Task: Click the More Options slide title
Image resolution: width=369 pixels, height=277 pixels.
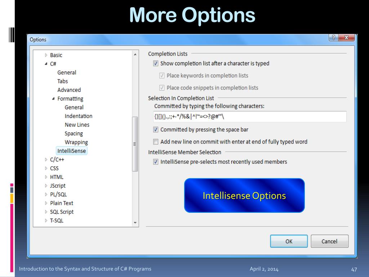Action: click(192, 15)
